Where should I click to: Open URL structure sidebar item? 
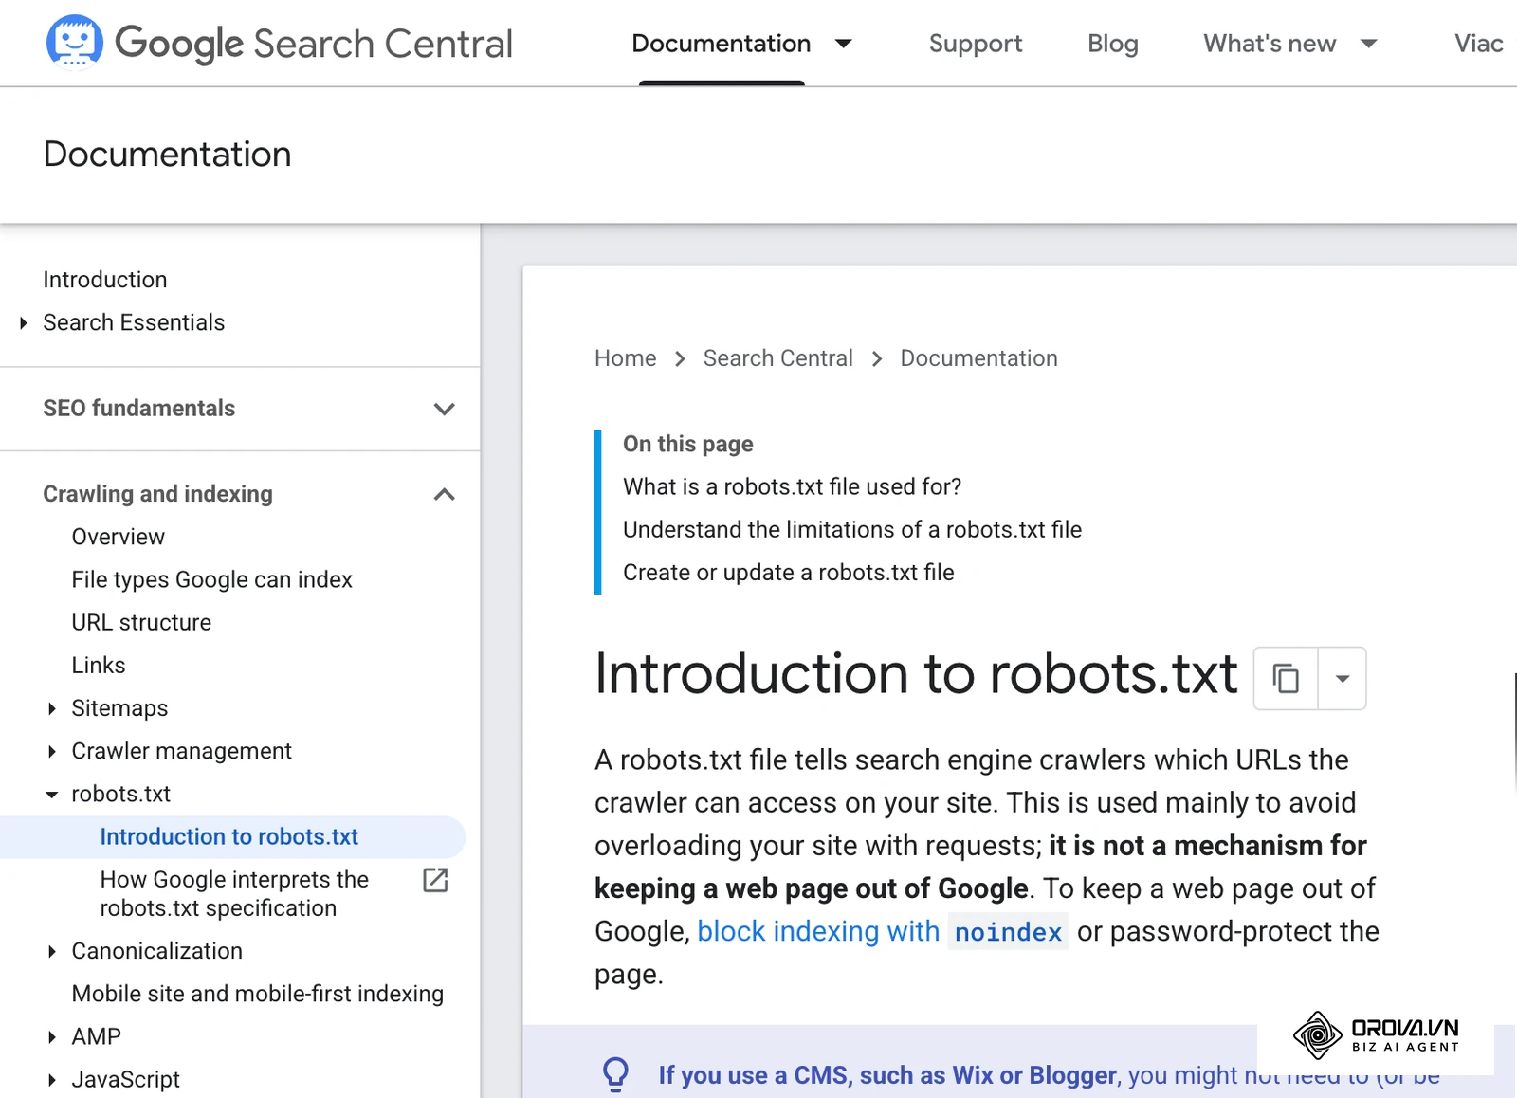141,623
